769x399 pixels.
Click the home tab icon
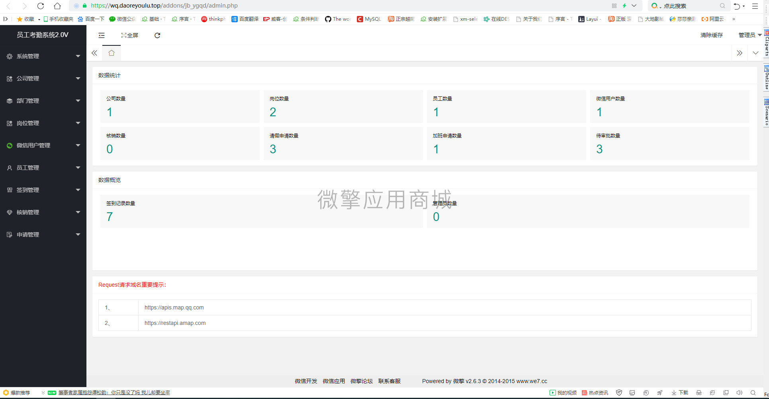point(112,53)
